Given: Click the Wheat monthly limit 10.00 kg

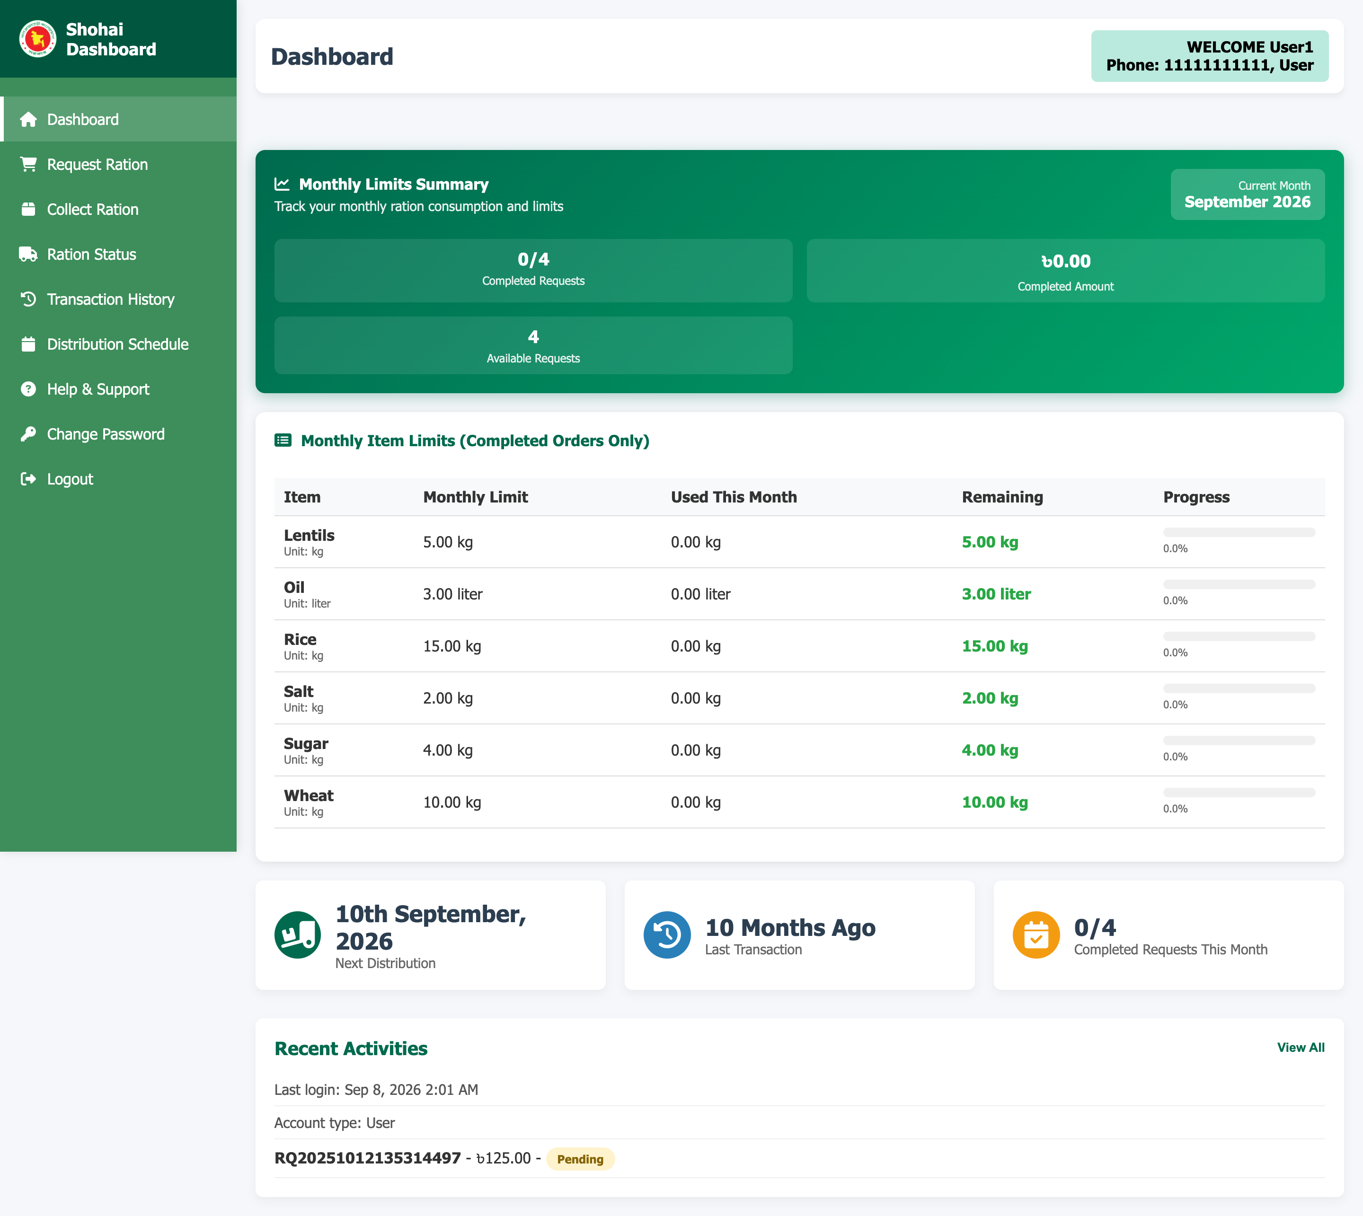Looking at the screenshot, I should click(x=451, y=802).
